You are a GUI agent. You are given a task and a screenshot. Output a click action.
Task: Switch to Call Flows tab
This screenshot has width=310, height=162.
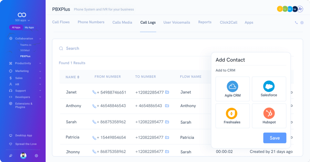61,22
